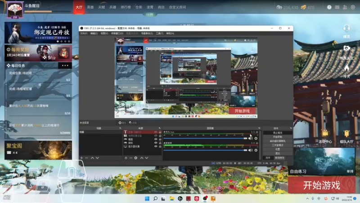
Task: Move source up in 来源 panel
Action: coord(142,158)
